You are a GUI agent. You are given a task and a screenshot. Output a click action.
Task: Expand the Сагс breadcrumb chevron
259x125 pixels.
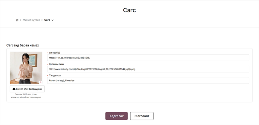[x=53, y=20]
